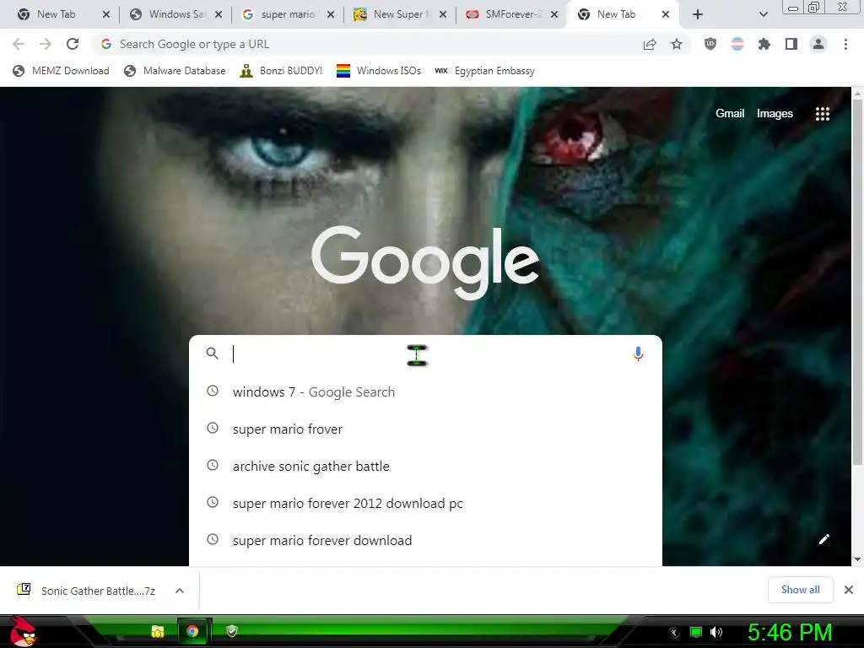Open the profile avatar menu
This screenshot has width=864, height=648.
818,44
